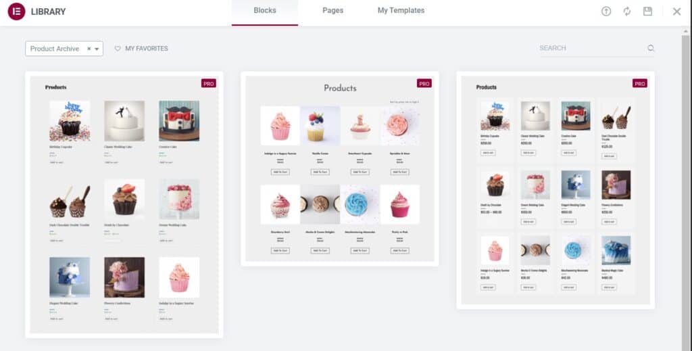Focus the SEARCH input field
692x351 pixels.
tap(591, 48)
